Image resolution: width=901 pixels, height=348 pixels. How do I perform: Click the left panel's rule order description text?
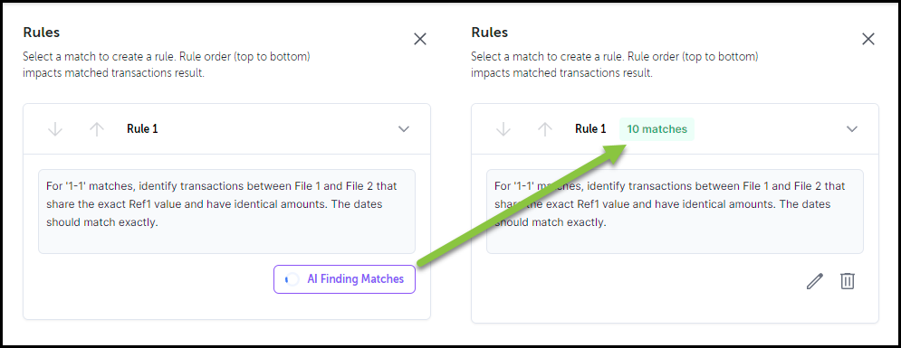click(x=170, y=65)
